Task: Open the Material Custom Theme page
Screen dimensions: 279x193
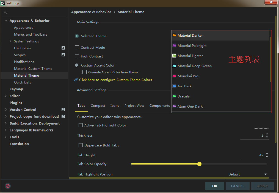Action: tap(33, 69)
